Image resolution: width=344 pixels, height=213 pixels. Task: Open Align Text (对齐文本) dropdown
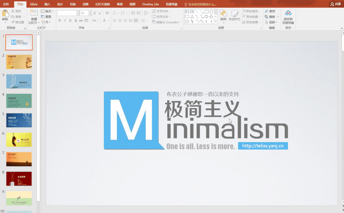161,17
